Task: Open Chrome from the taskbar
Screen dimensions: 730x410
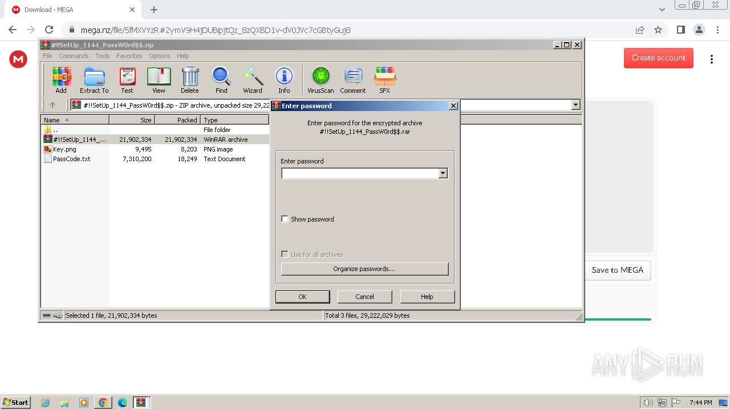Action: pyautogui.click(x=103, y=403)
